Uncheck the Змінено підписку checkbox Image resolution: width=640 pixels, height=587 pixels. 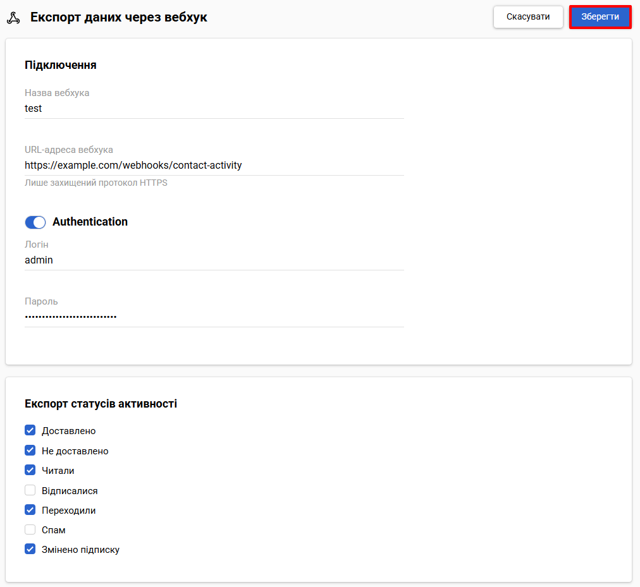pos(30,549)
